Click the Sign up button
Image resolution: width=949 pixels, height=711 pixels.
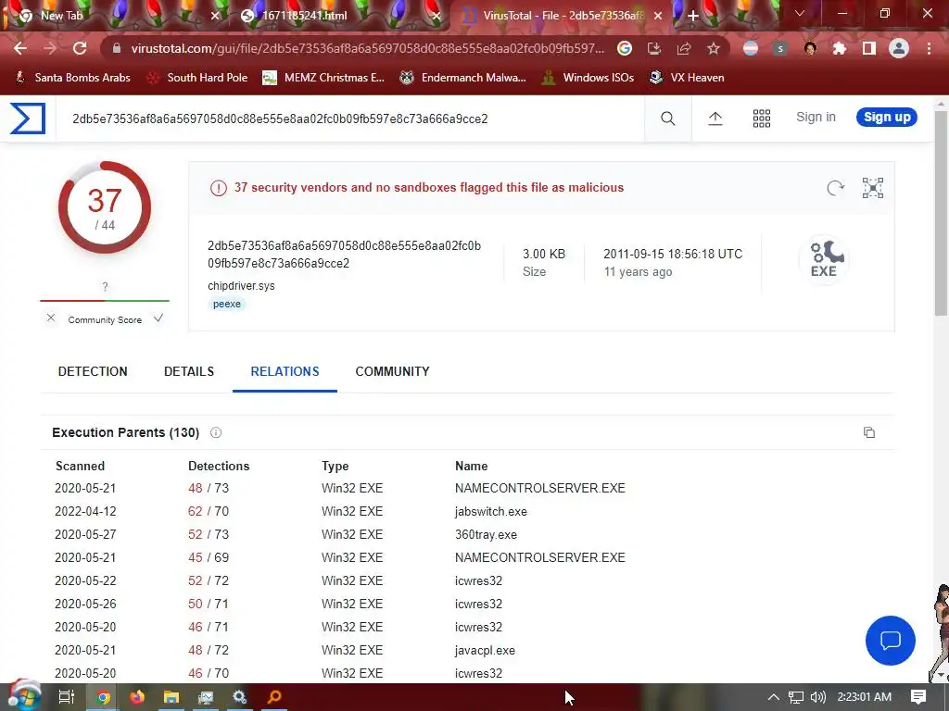pos(887,118)
